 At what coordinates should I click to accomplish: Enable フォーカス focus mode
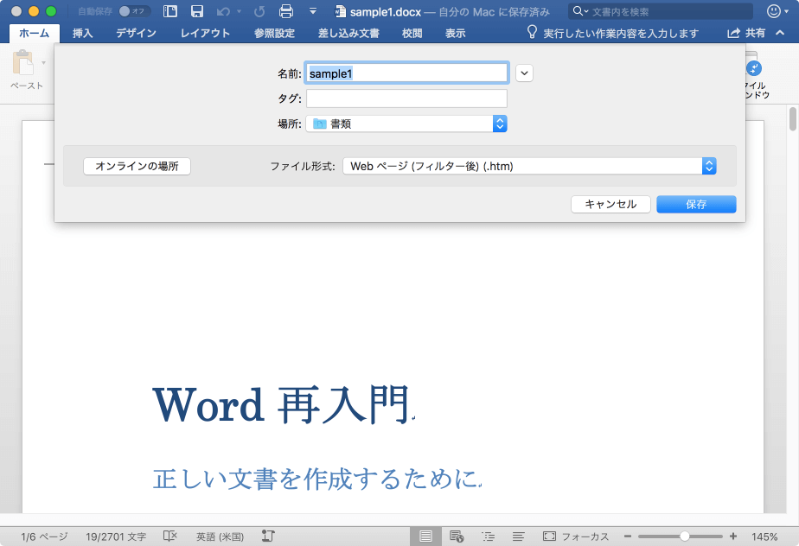point(576,536)
